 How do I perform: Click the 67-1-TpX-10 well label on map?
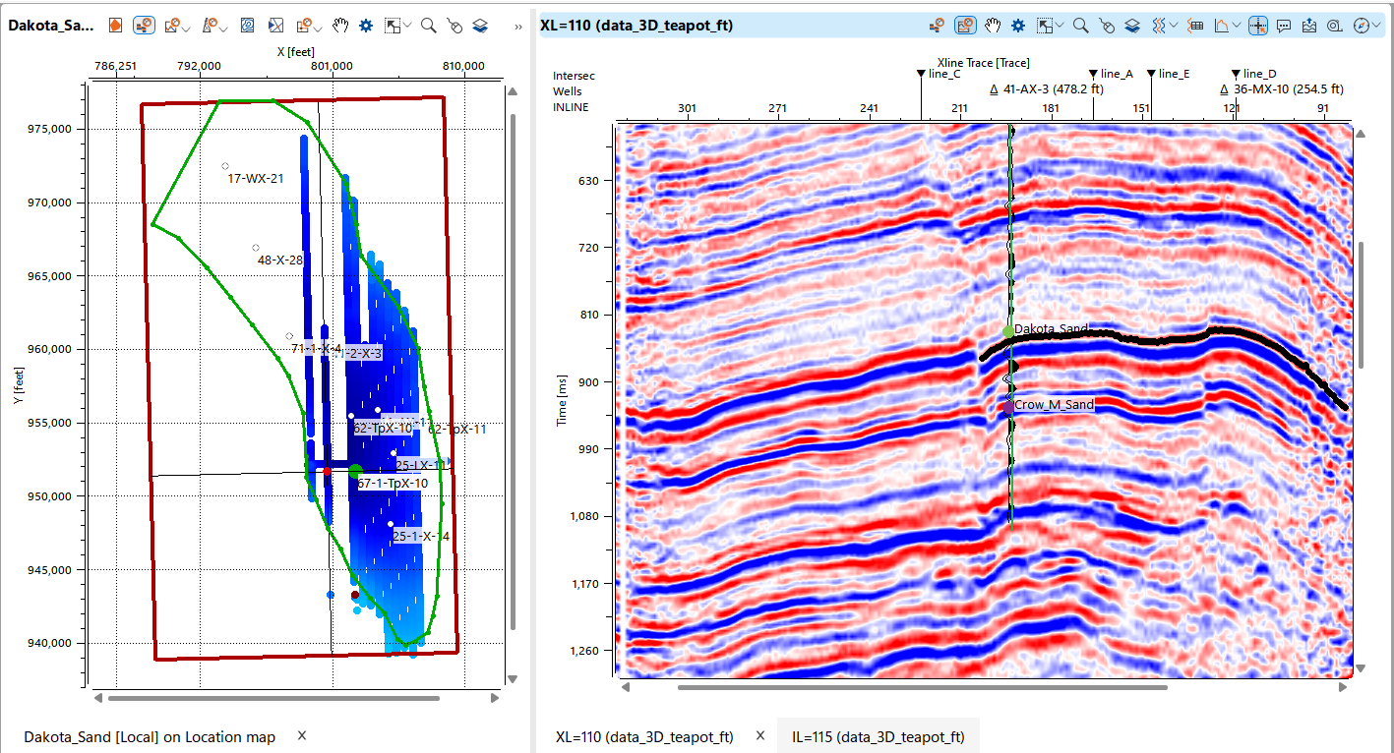(x=393, y=484)
